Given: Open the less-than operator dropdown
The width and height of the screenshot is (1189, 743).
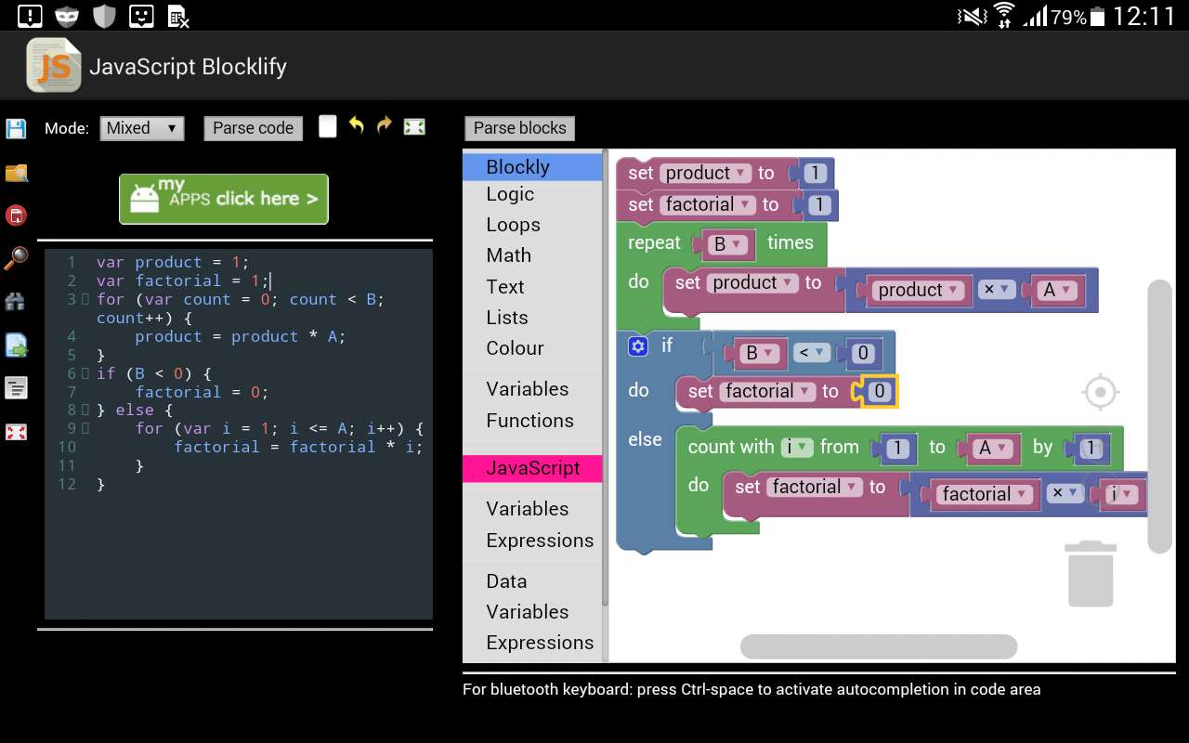Looking at the screenshot, I should tap(807, 353).
